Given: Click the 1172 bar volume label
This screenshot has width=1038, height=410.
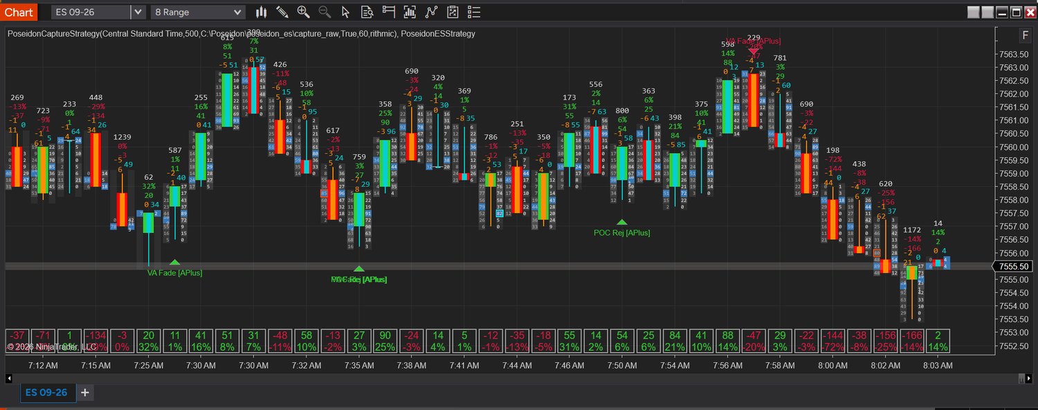Looking at the screenshot, I should [912, 230].
